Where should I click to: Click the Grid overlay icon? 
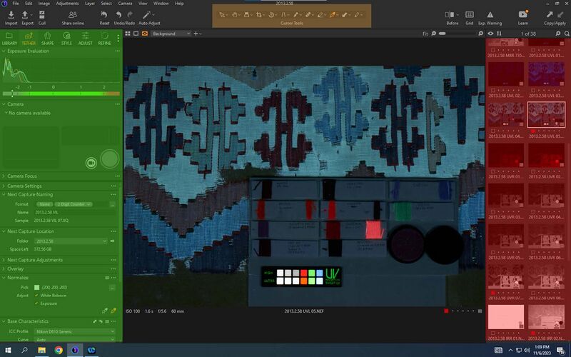click(x=470, y=14)
